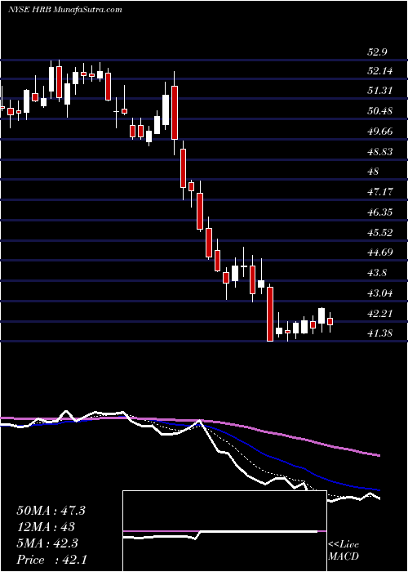Click the 12MA : 43 legend value
The image size is (408, 572).
(x=46, y=527)
